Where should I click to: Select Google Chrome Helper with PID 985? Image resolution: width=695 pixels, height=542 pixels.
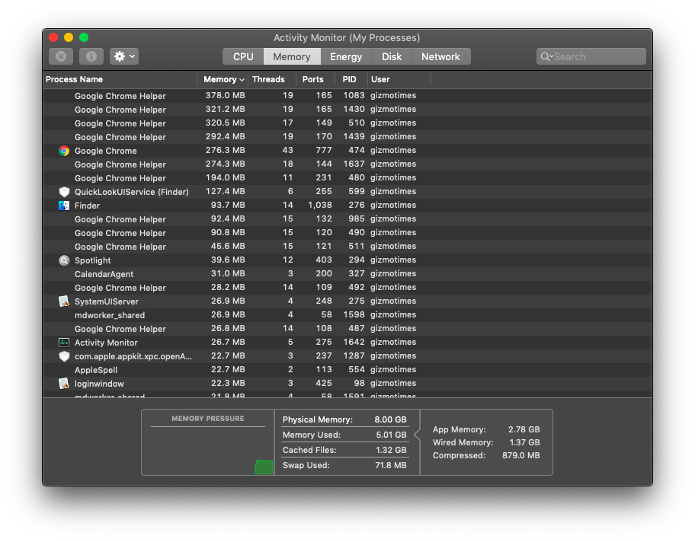coord(347,219)
